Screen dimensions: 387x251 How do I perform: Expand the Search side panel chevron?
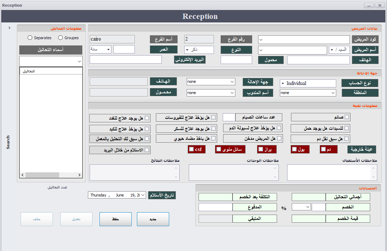pos(9,28)
